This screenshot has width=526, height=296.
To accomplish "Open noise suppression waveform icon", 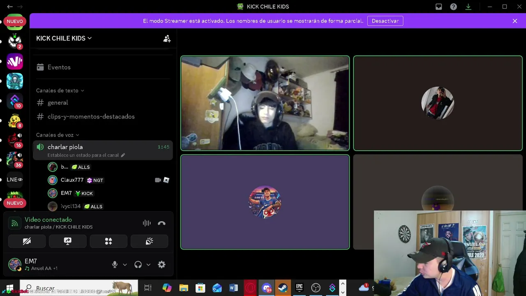I will click(x=147, y=223).
